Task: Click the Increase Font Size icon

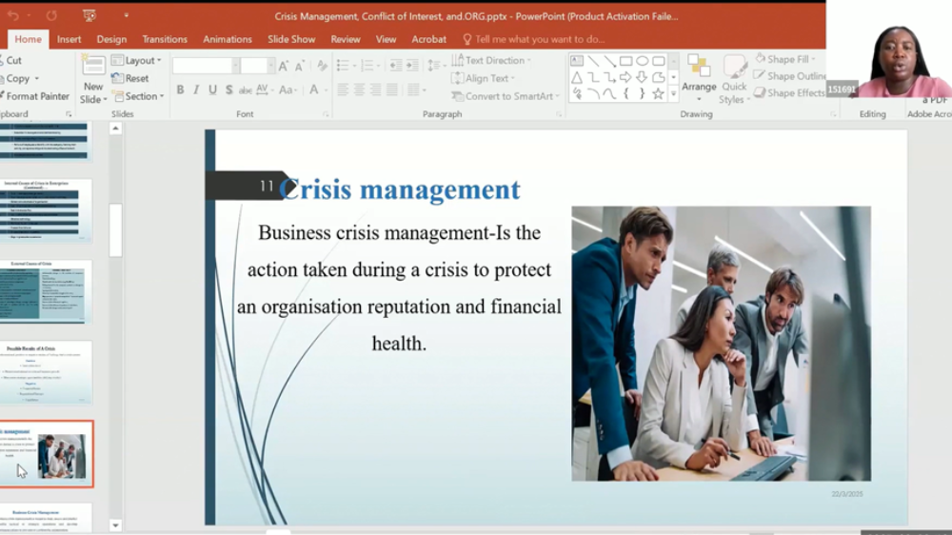Action: point(284,67)
